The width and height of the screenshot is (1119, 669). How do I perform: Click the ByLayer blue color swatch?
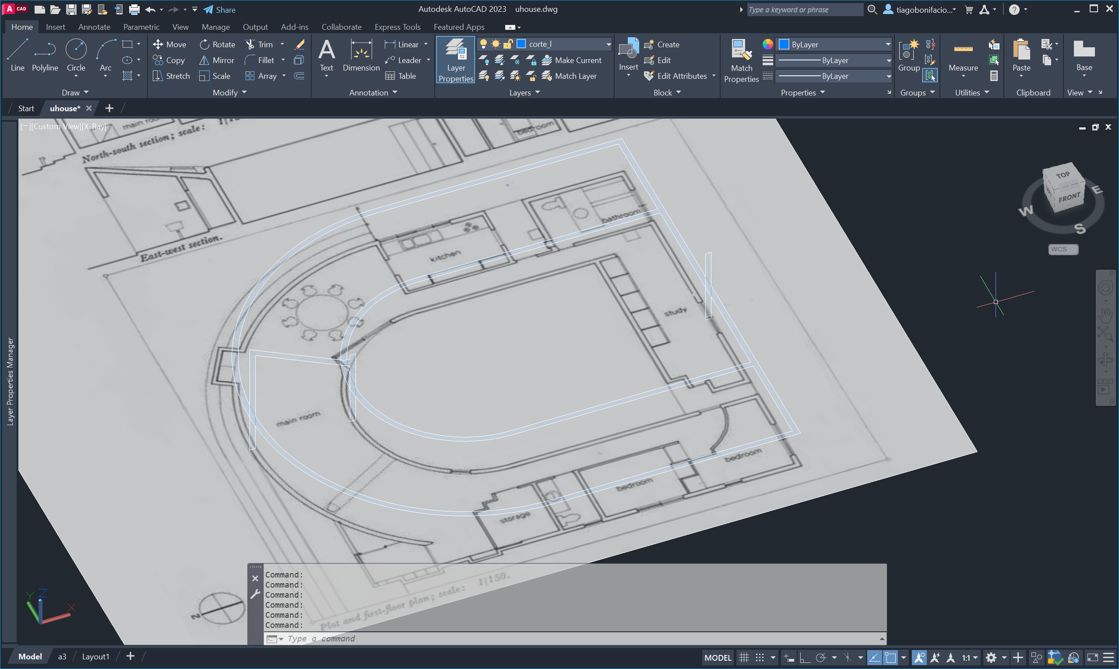(x=784, y=44)
